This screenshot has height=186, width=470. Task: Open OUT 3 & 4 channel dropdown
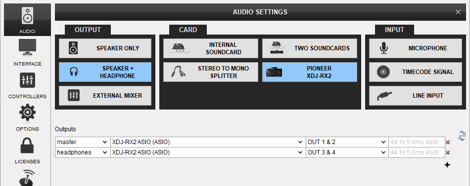point(347,152)
